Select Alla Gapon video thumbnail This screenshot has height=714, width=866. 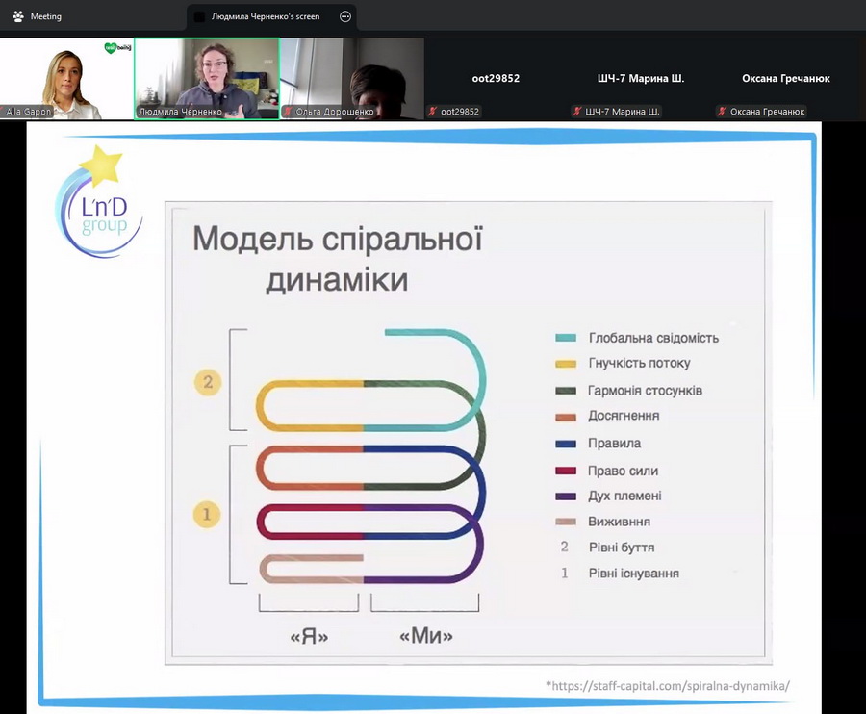coord(66,78)
